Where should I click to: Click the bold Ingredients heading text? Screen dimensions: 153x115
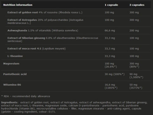pyautogui.click(x=10, y=102)
